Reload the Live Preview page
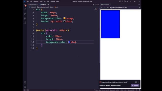 [108, 8]
